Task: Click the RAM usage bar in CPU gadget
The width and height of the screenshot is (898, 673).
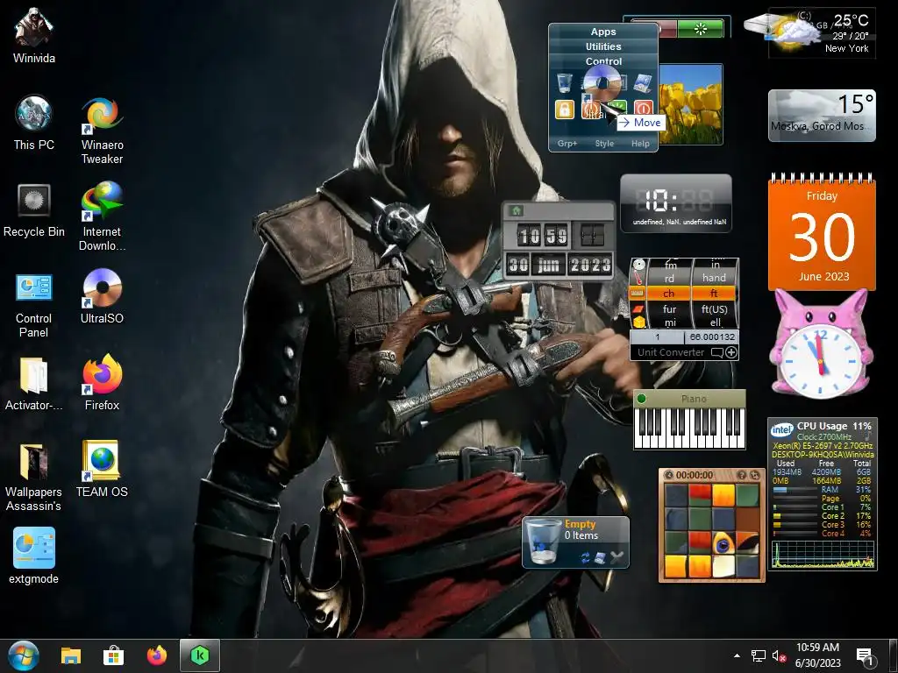Action: 795,490
